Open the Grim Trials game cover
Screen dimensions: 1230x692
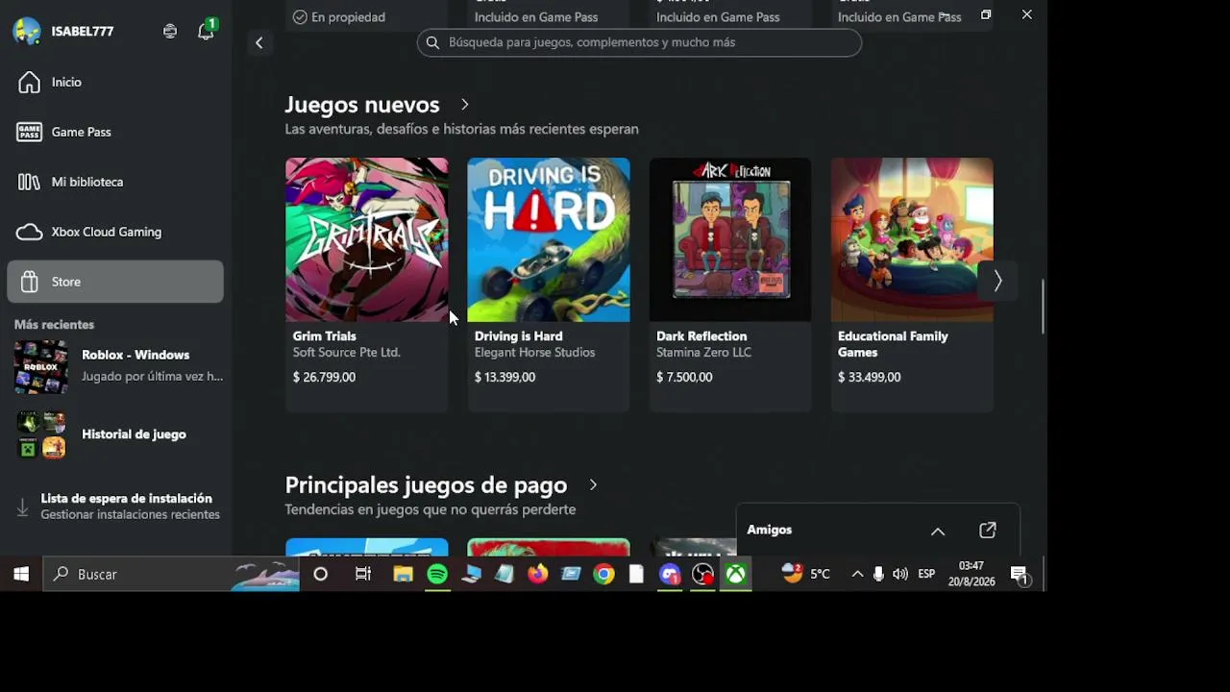tap(366, 239)
